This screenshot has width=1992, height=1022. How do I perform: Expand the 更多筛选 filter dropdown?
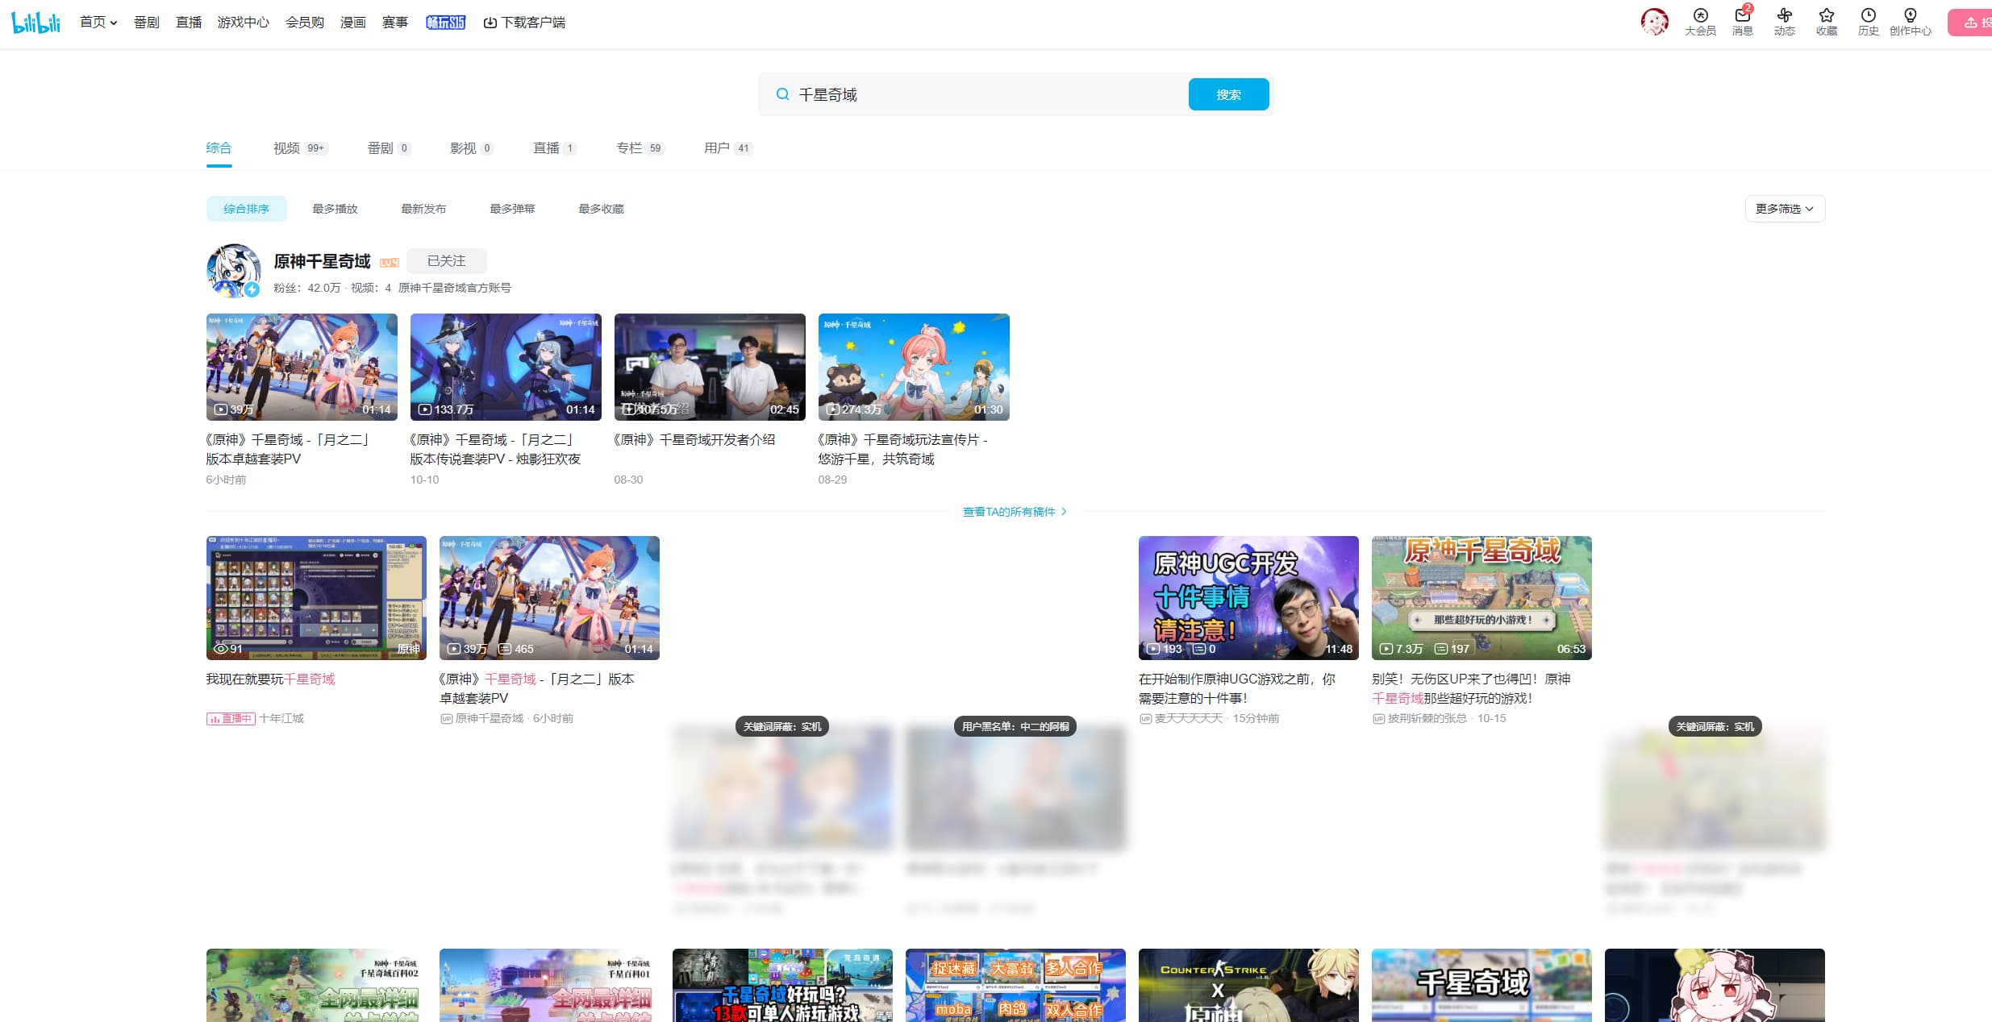pyautogui.click(x=1784, y=209)
